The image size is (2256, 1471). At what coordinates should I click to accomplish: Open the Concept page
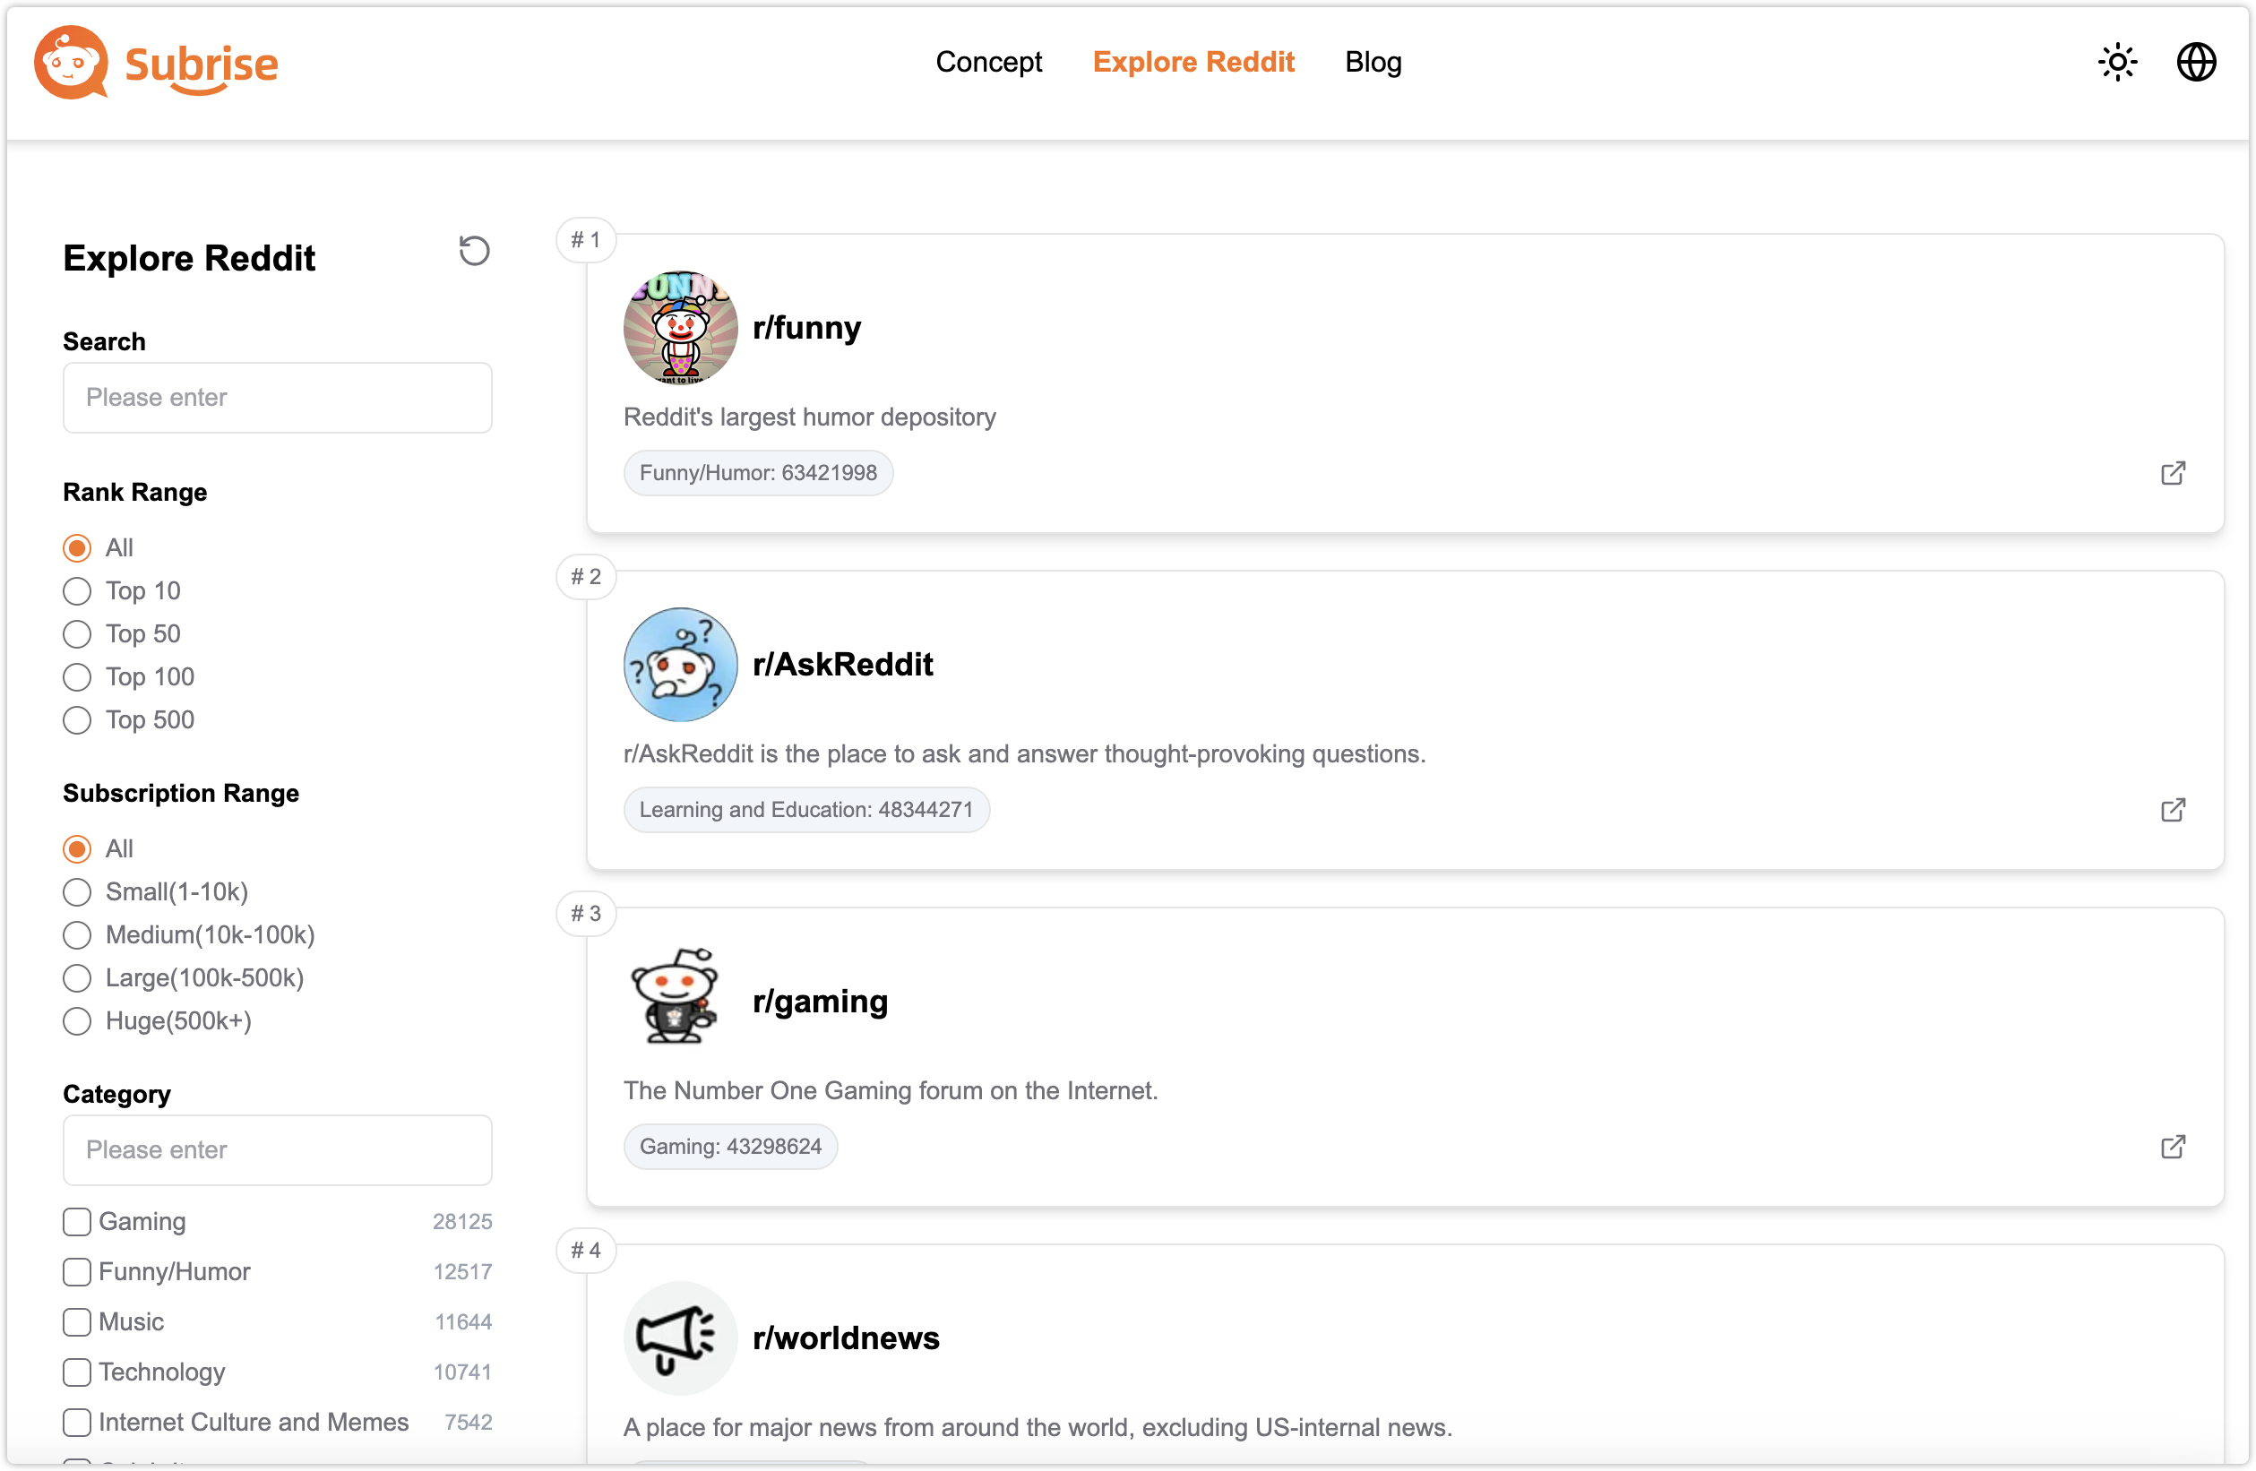pyautogui.click(x=988, y=62)
